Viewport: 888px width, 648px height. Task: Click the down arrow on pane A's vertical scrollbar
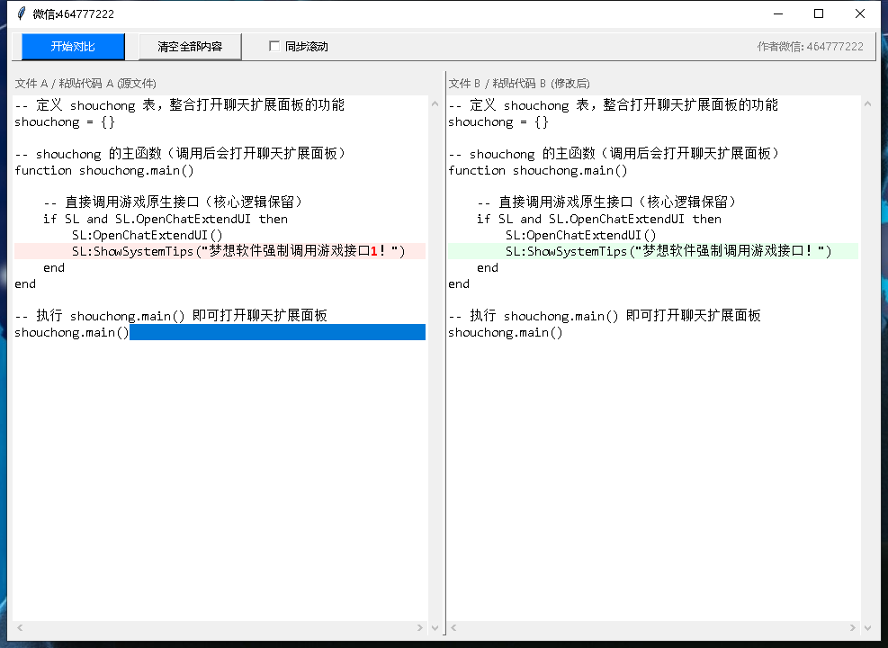[435, 628]
